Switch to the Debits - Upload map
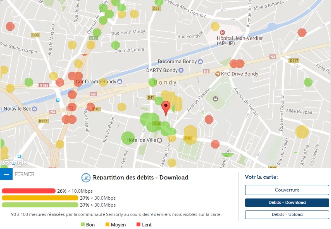The image size is (331, 229). pos(287,214)
